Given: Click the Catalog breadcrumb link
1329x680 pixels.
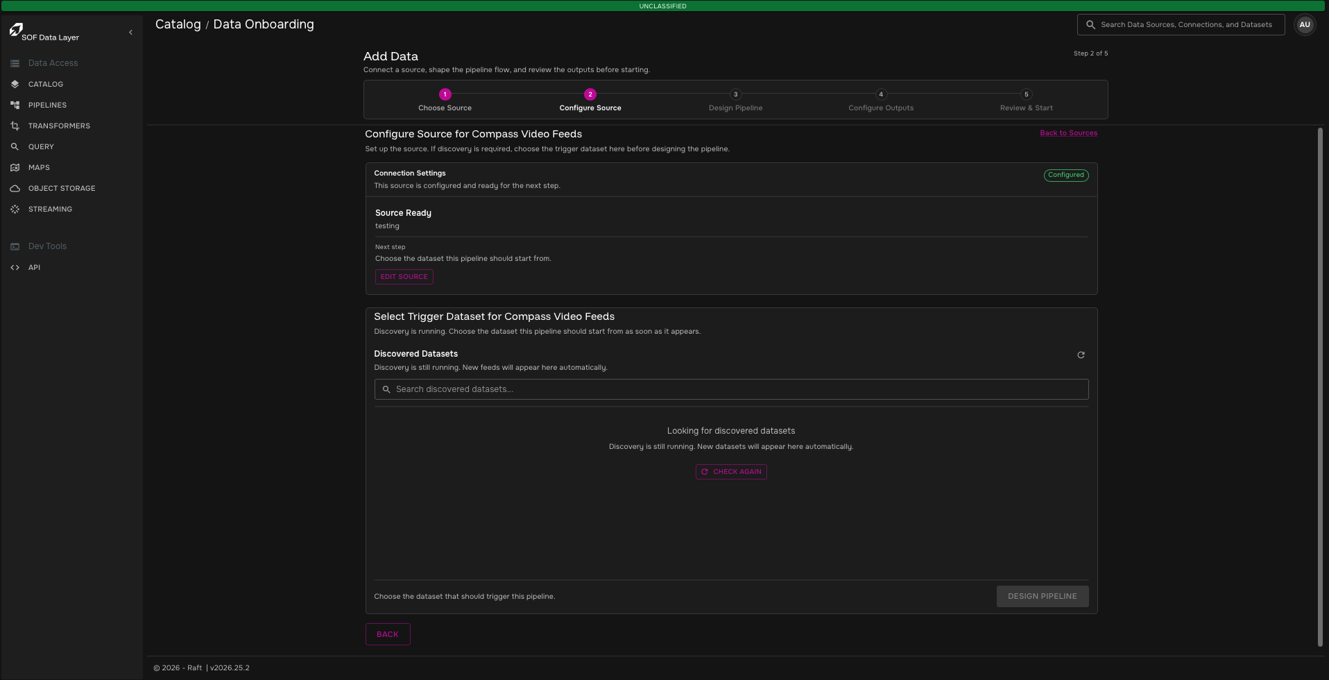Looking at the screenshot, I should click(x=178, y=24).
